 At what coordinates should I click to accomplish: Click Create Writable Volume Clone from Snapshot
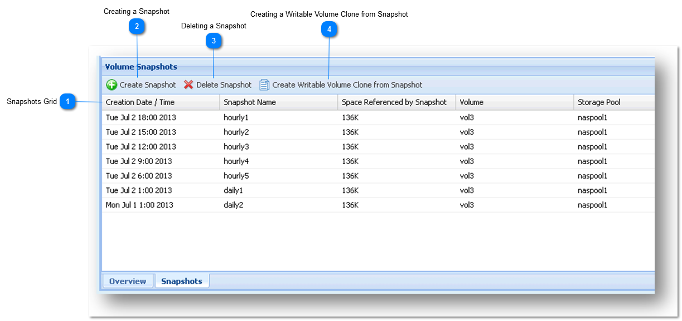tap(346, 85)
